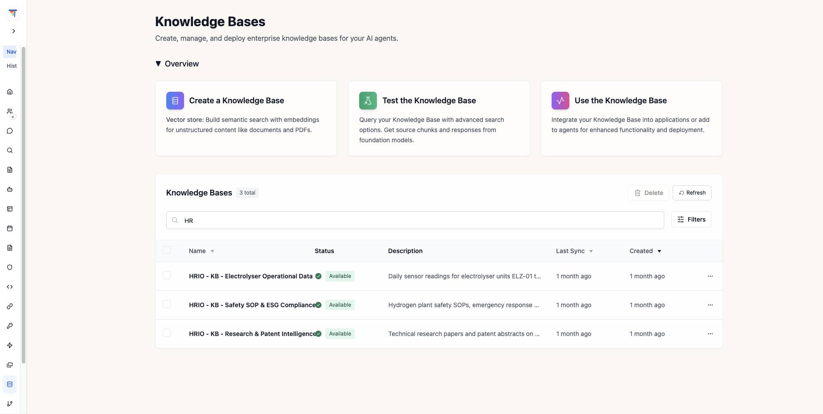
Task: Select the magnifier search icon in sidebar
Action: pyautogui.click(x=10, y=150)
